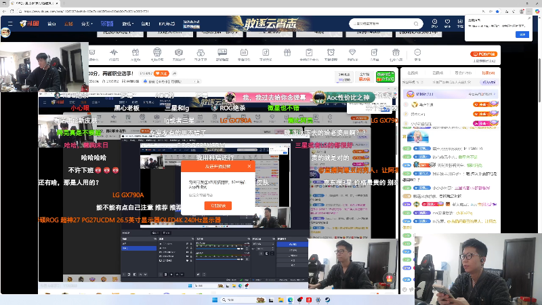Click the purple pill button below chat tabs
The width and height of the screenshot is (542, 305).
point(488,82)
